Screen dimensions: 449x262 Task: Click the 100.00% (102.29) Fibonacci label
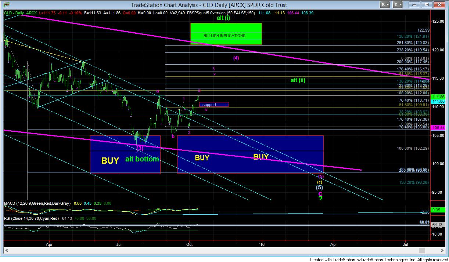point(412,148)
